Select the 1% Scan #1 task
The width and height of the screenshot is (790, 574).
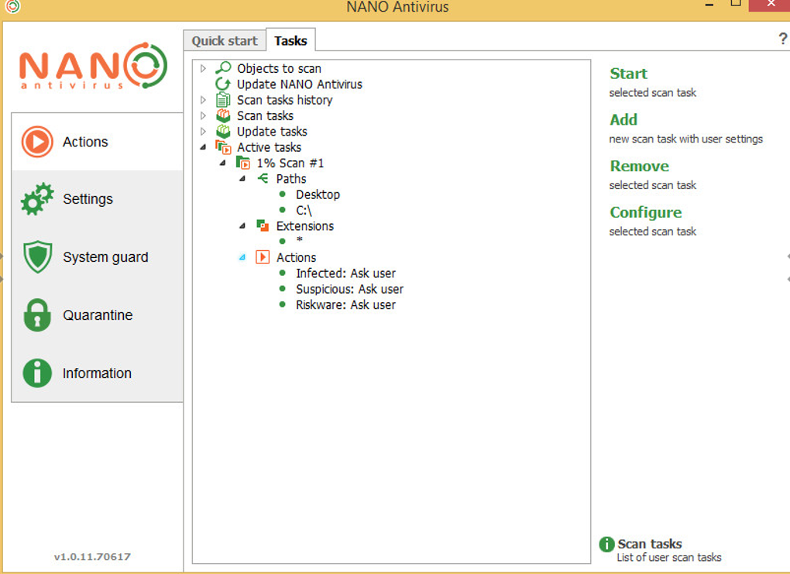point(290,163)
